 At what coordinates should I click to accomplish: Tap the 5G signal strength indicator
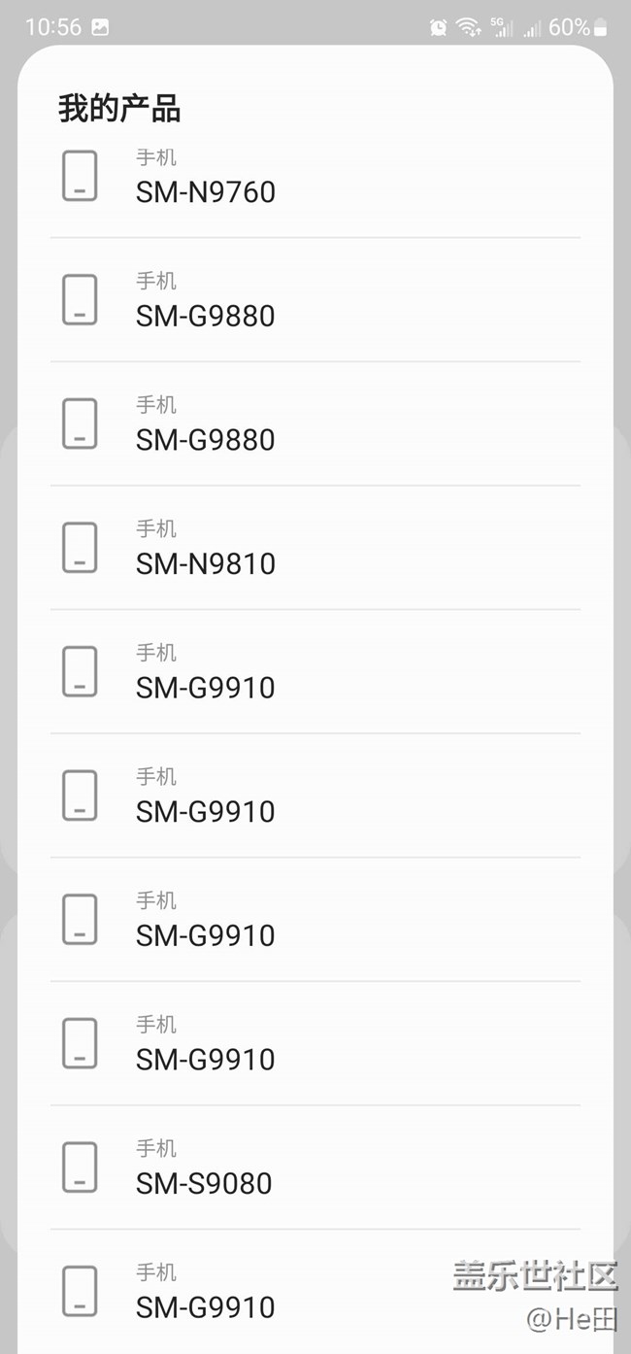501,27
